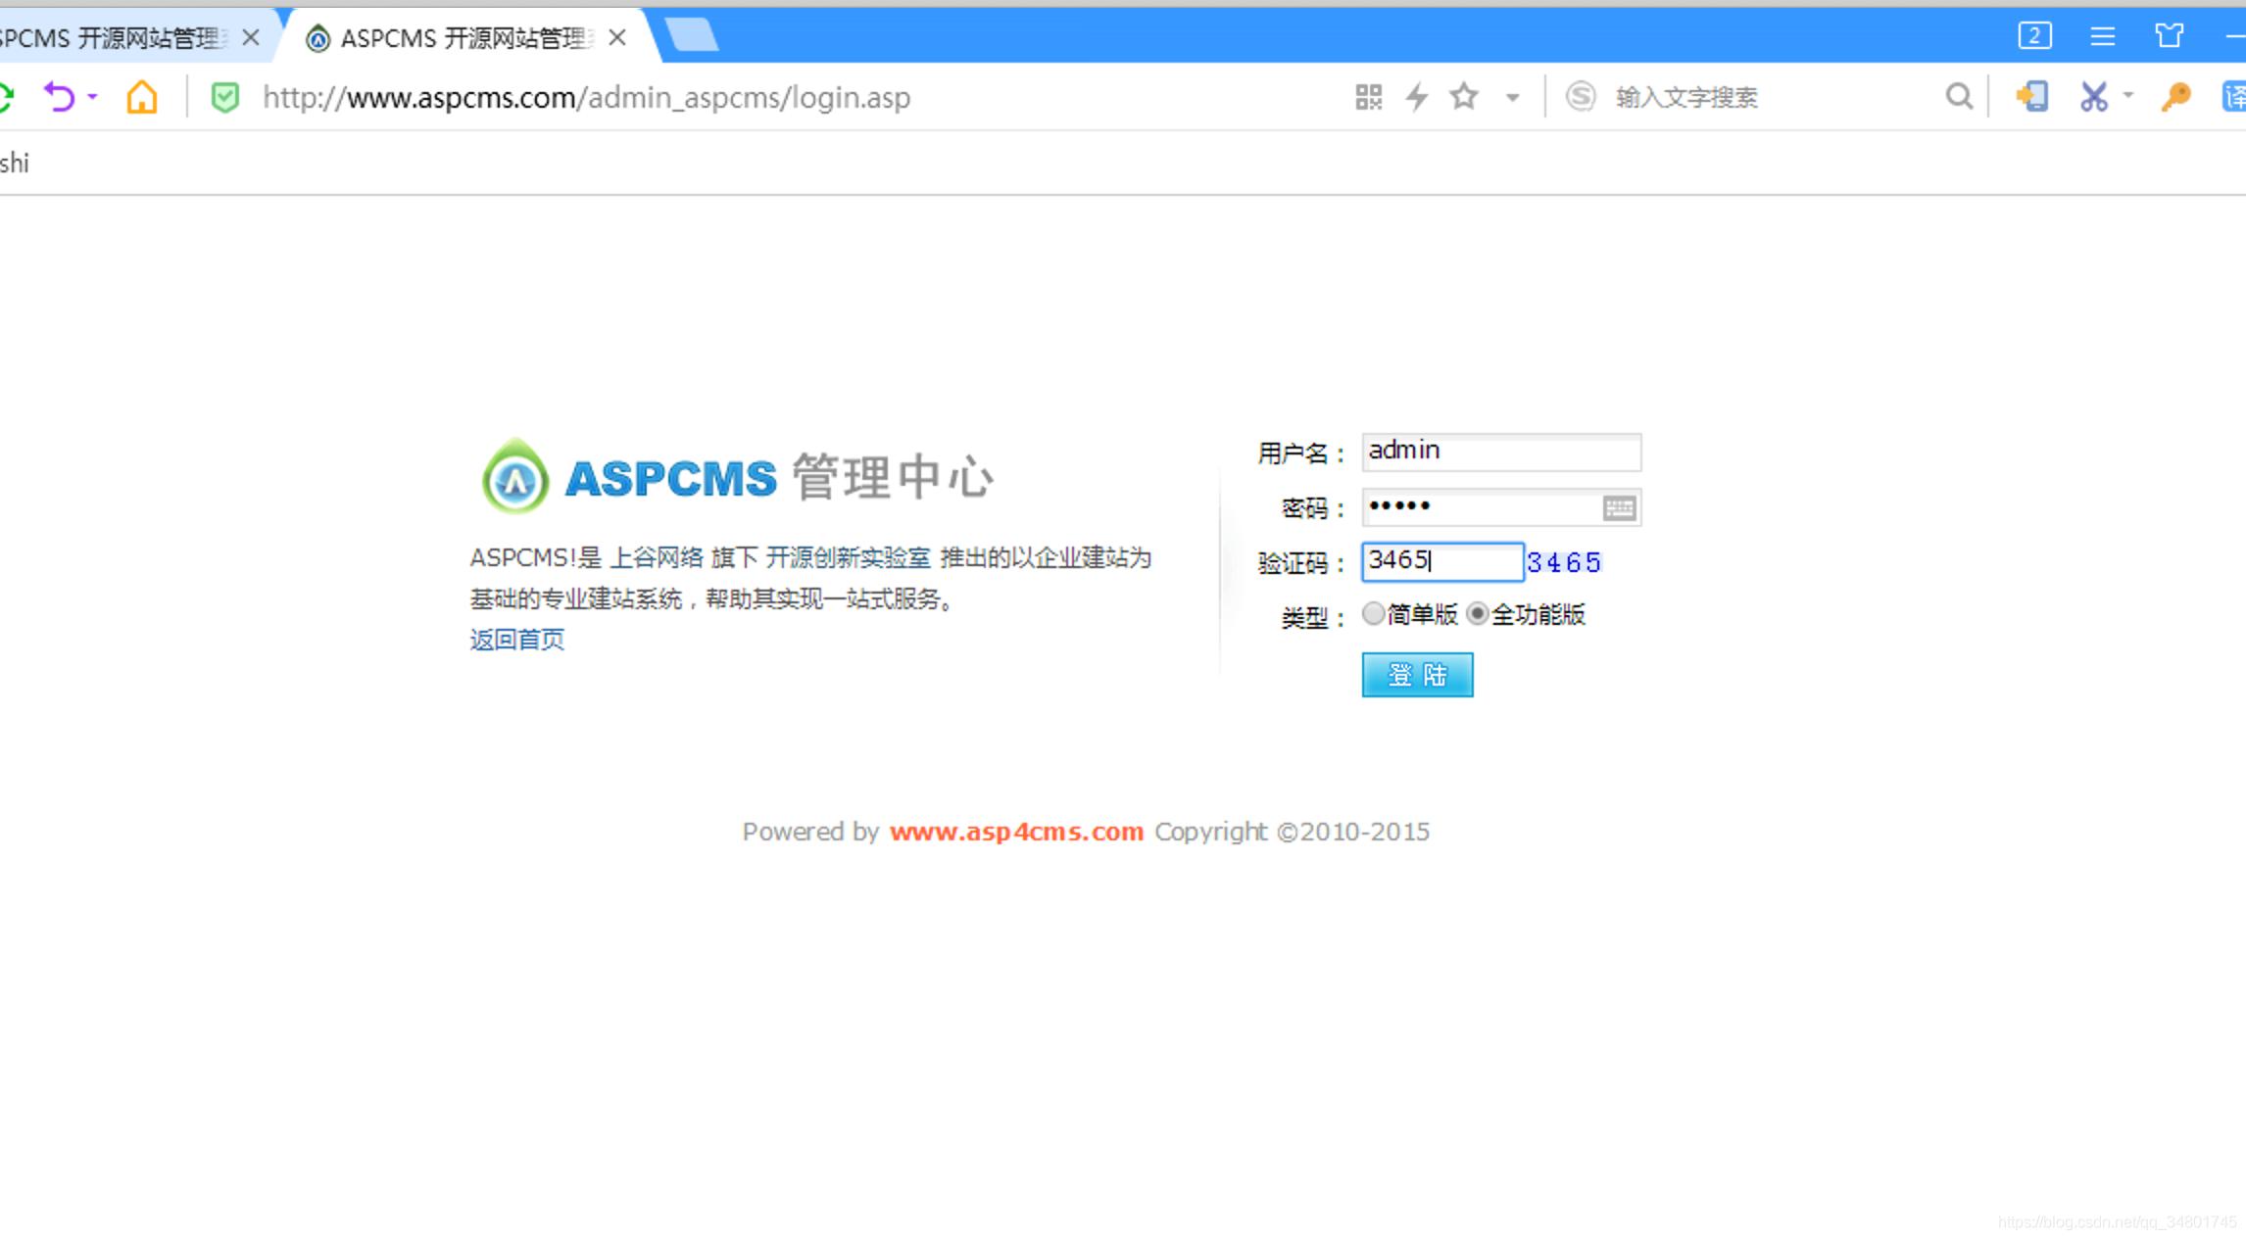
Task: Bookmark page with the star icon
Action: [1464, 97]
